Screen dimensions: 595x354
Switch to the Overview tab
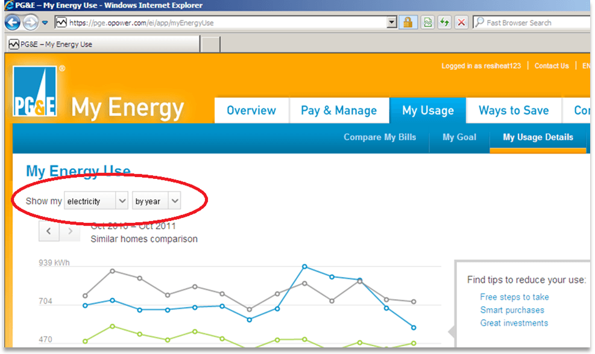click(251, 111)
